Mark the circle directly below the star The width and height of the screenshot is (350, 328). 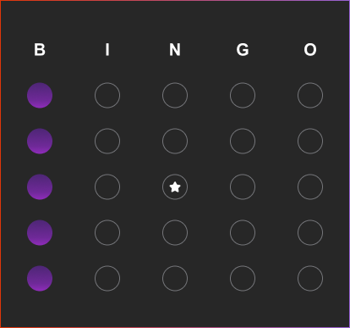[175, 233]
